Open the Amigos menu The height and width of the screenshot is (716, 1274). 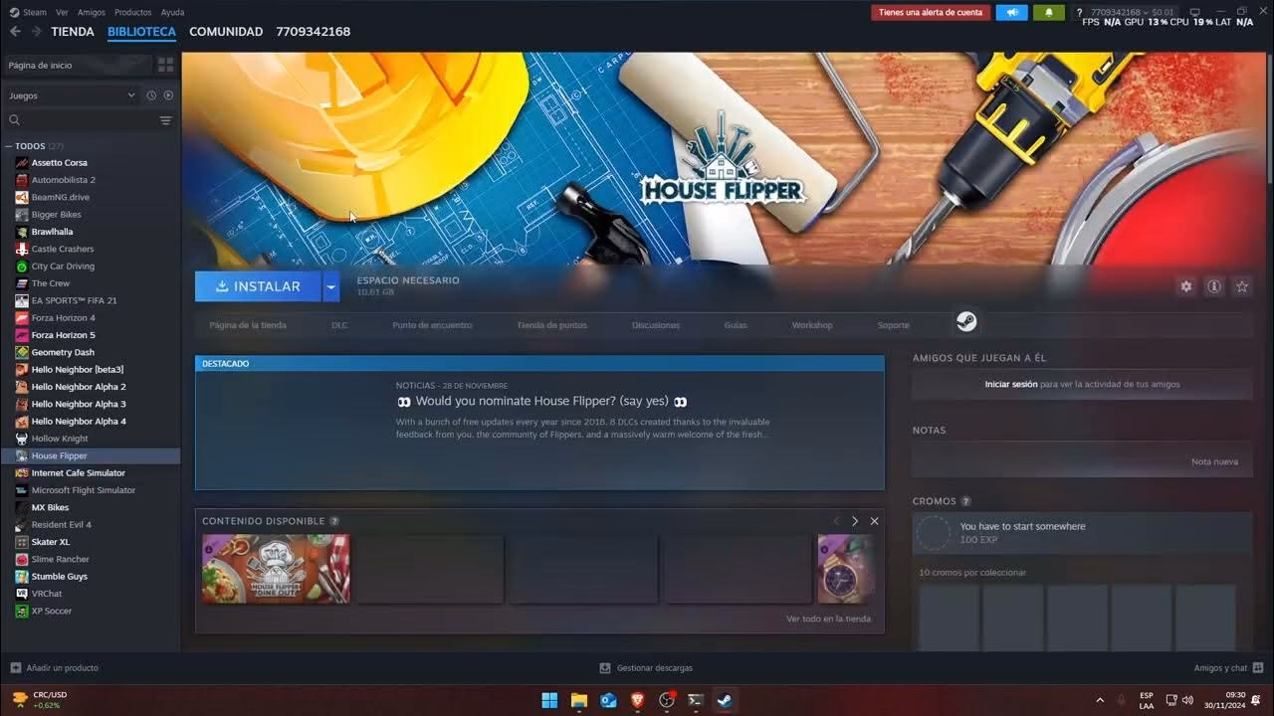pos(92,12)
